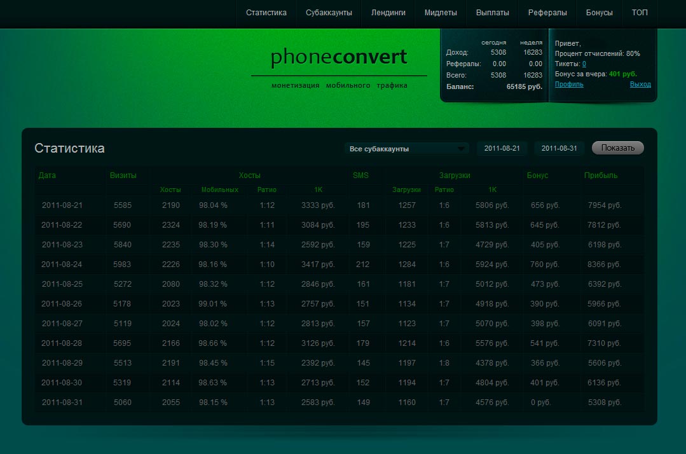Click bonus value 760 руб.
Screen dimensions: 686x454
pos(545,264)
